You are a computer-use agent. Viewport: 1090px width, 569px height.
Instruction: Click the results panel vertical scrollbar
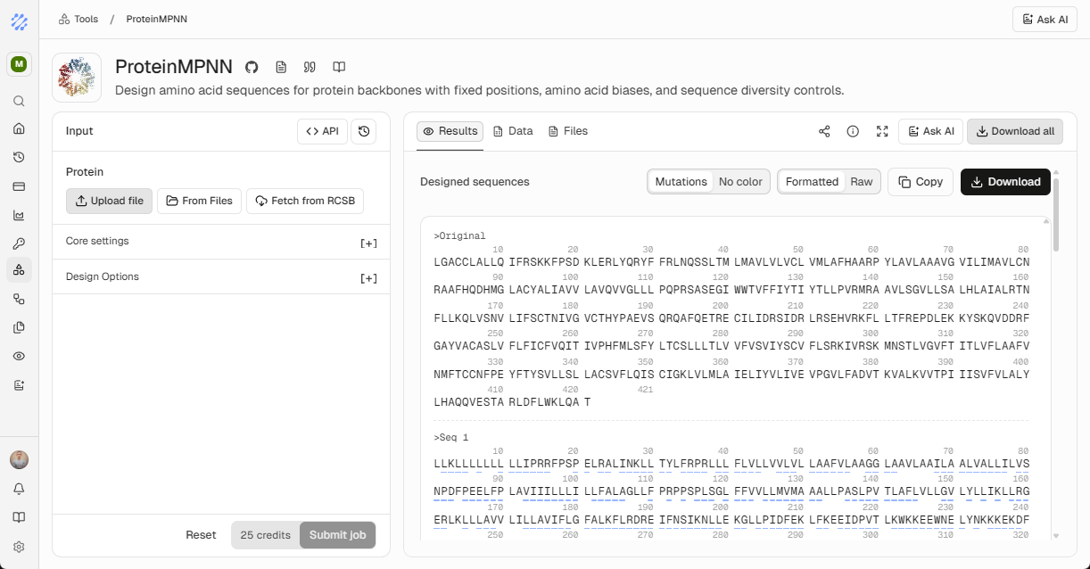pos(1056,214)
